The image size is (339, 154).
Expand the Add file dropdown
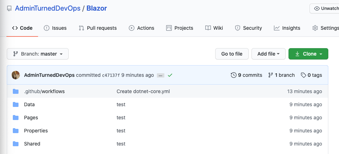269,54
